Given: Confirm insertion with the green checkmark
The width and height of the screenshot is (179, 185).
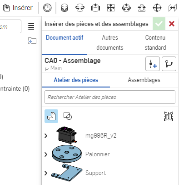Looking at the screenshot, I should point(159,24).
